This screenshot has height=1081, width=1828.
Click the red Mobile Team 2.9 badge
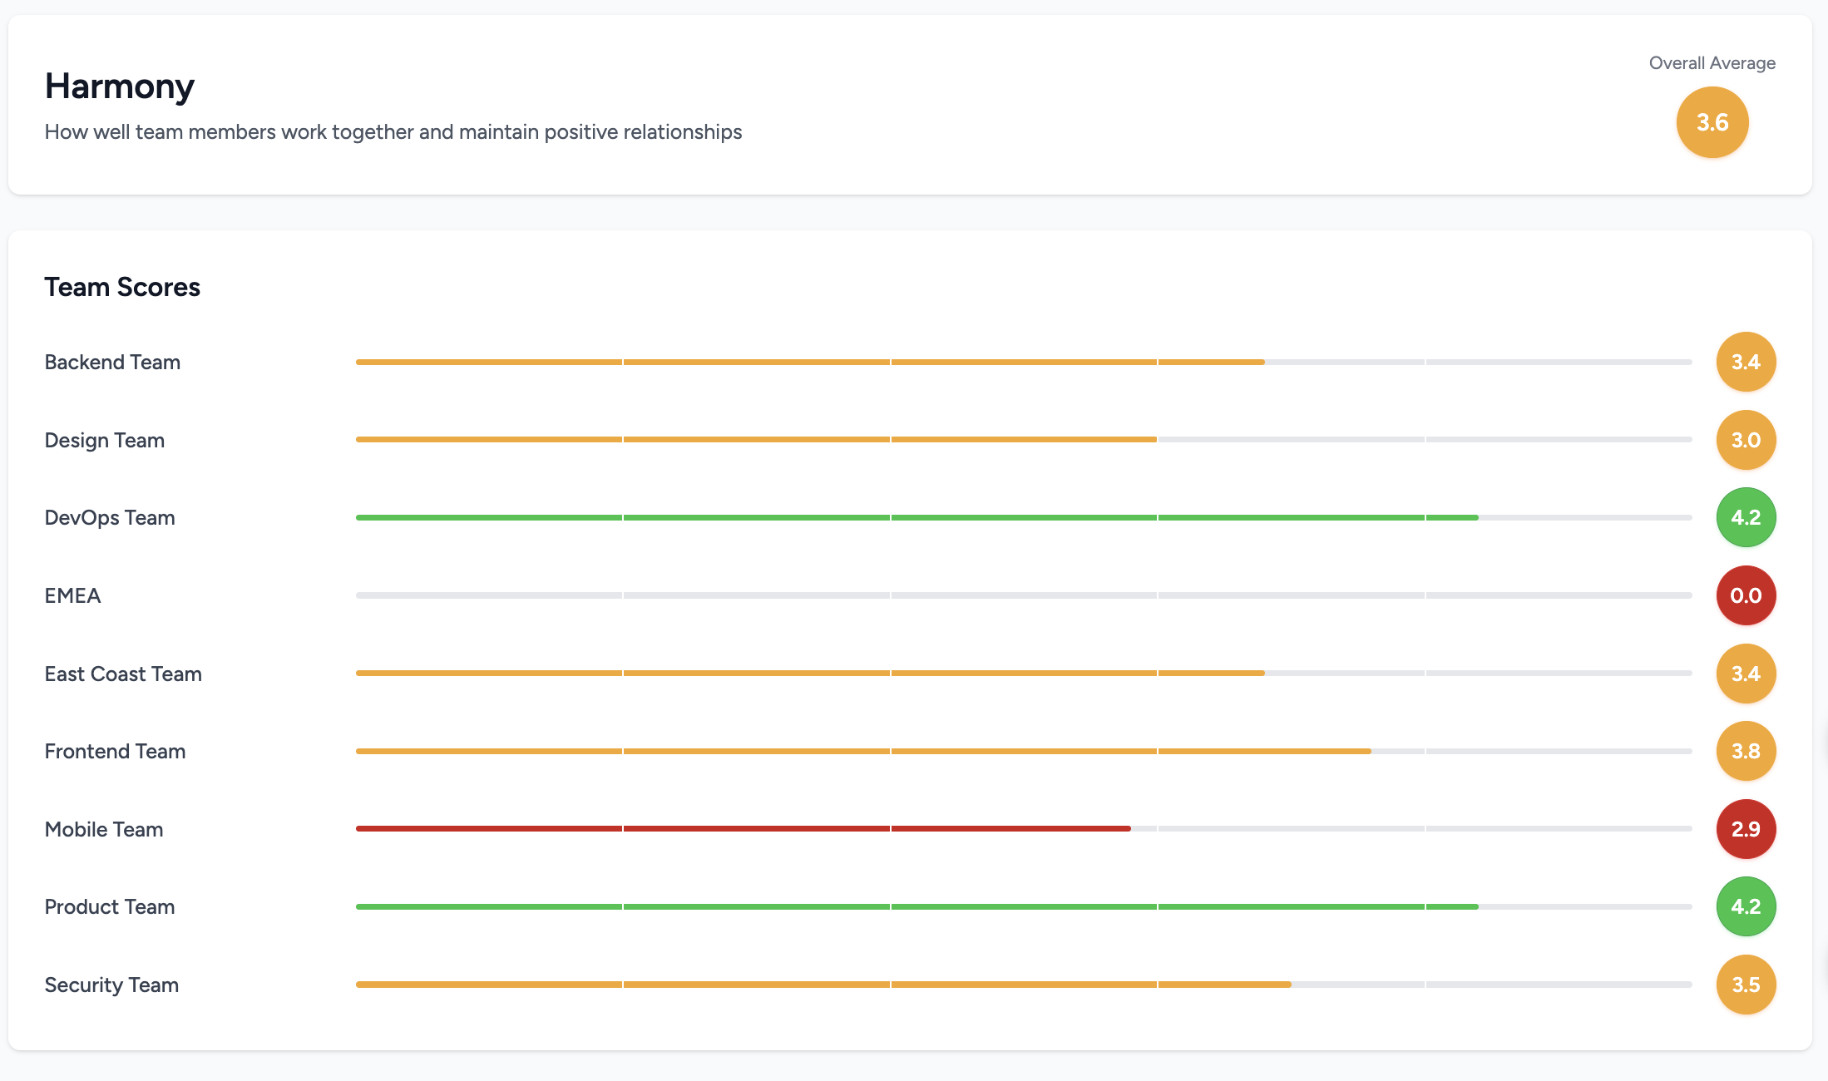coord(1746,829)
